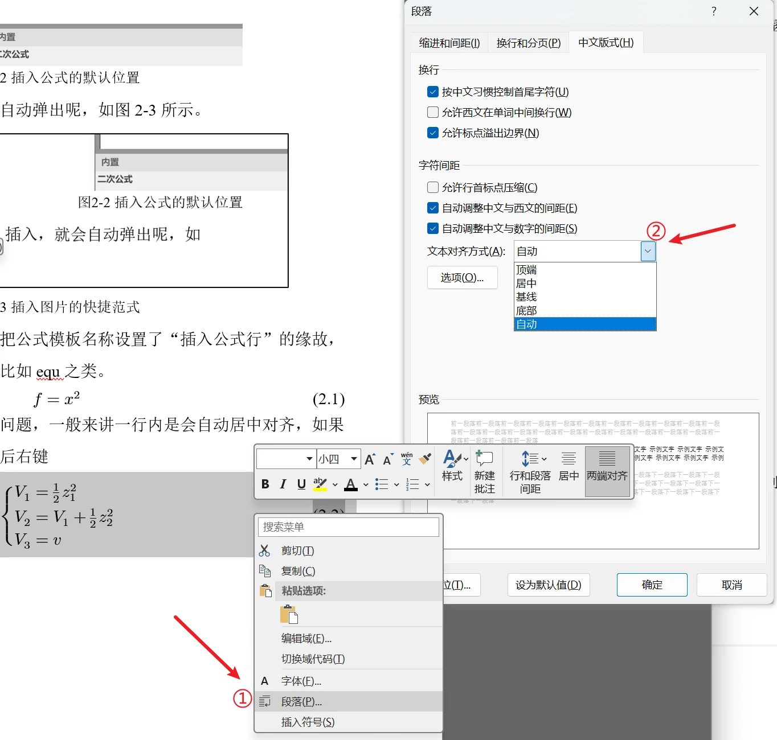Screen dimensions: 777x740
Task: Apply italic formatting
Action: click(x=283, y=484)
